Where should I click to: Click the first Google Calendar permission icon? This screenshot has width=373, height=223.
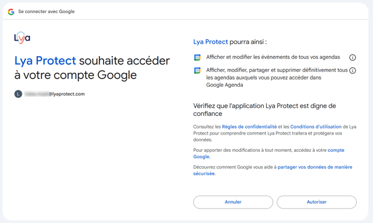click(197, 57)
